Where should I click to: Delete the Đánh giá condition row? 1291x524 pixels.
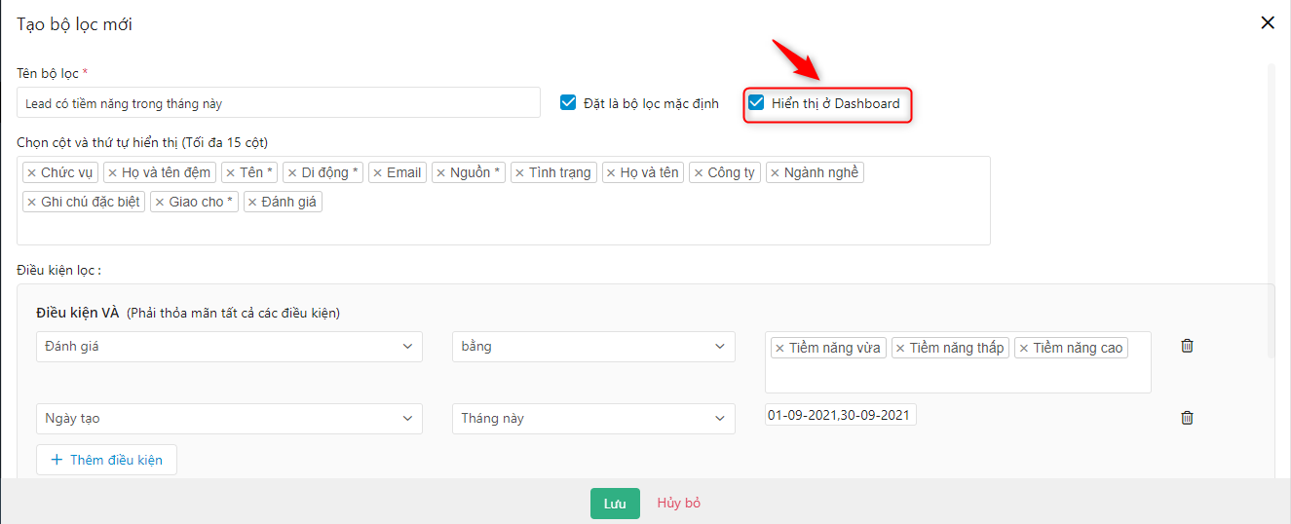(1187, 346)
